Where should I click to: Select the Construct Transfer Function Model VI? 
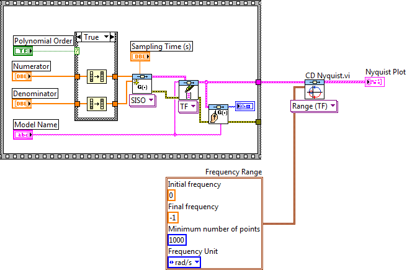(142, 84)
